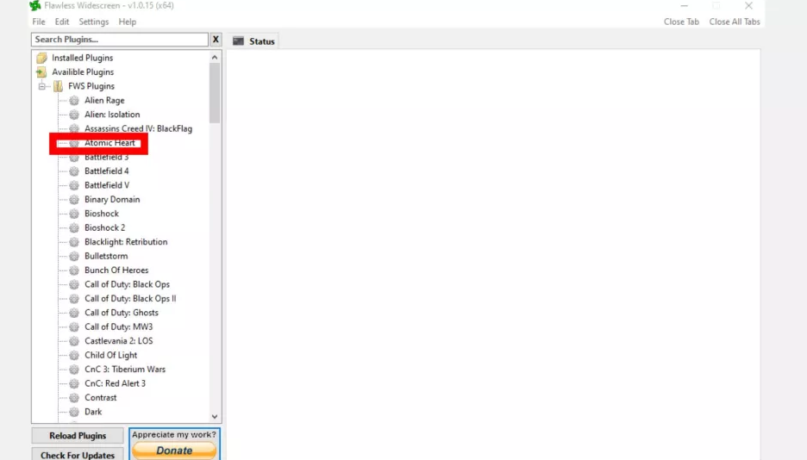The width and height of the screenshot is (807, 460).
Task: Open the File menu
Action: pos(39,22)
